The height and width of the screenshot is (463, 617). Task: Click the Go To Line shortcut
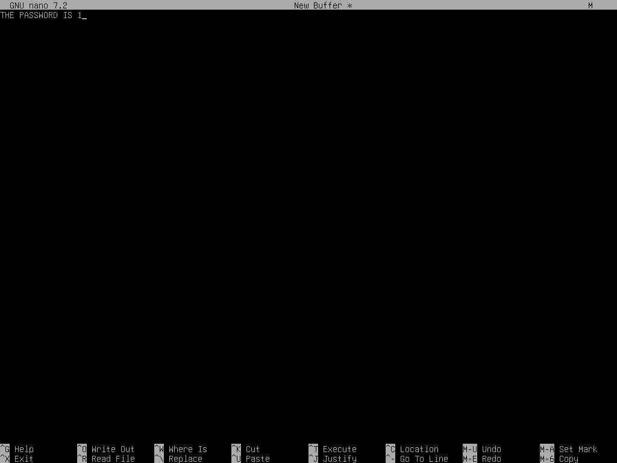[417, 459]
